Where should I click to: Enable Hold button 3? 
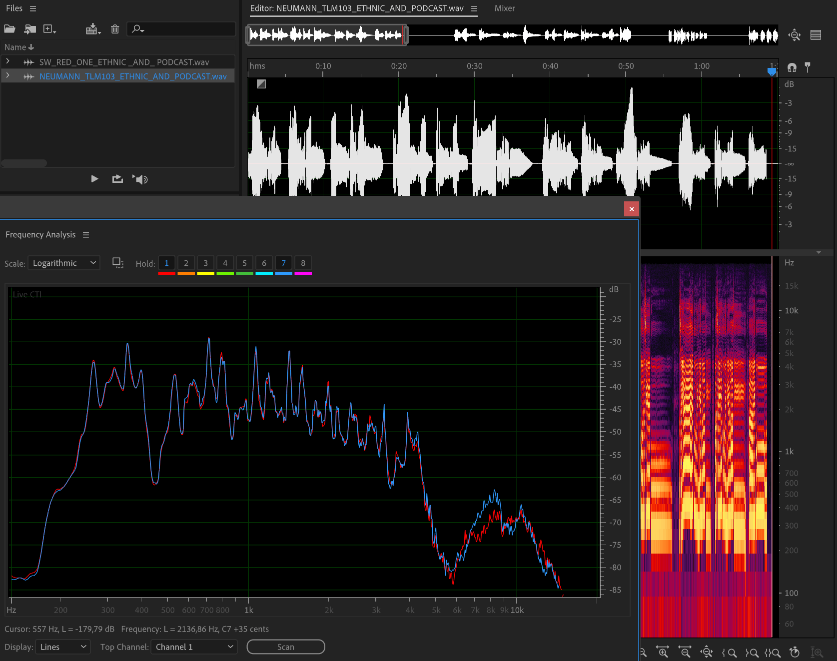click(x=205, y=263)
